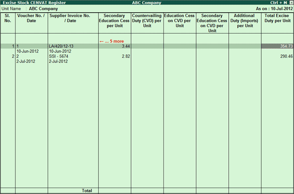The width and height of the screenshot is (294, 194).
Task: Click the 'Countervailing Duty (CVD) per Unit' header
Action: (147, 21)
